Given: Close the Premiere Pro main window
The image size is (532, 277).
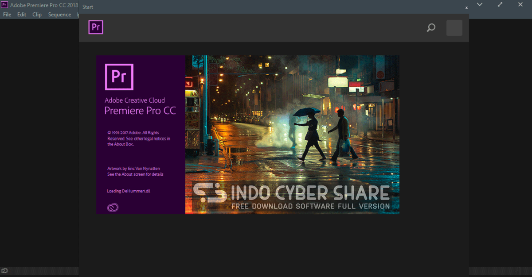Looking at the screenshot, I should pyautogui.click(x=520, y=4).
